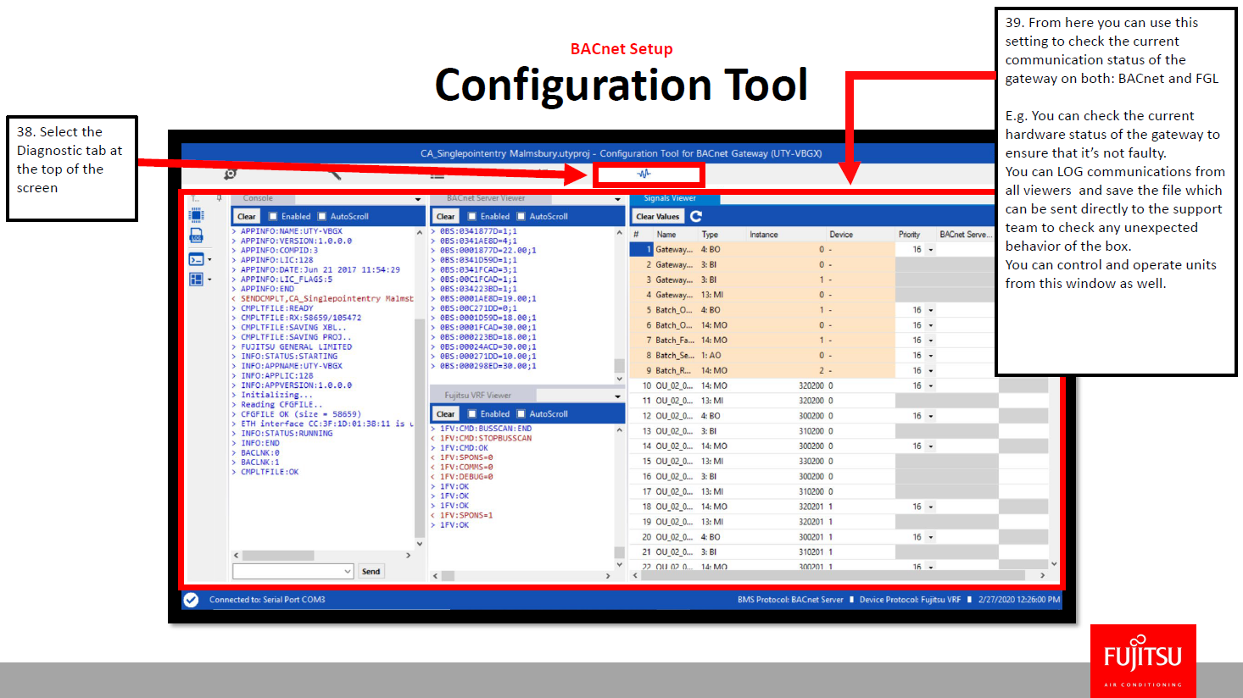Click the Send button in Console
This screenshot has width=1243, height=698.
(371, 572)
